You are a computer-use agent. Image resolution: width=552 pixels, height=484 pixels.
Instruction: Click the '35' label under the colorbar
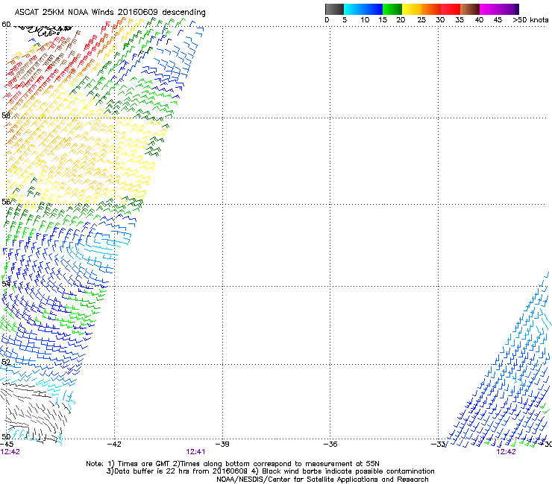pyautogui.click(x=460, y=20)
